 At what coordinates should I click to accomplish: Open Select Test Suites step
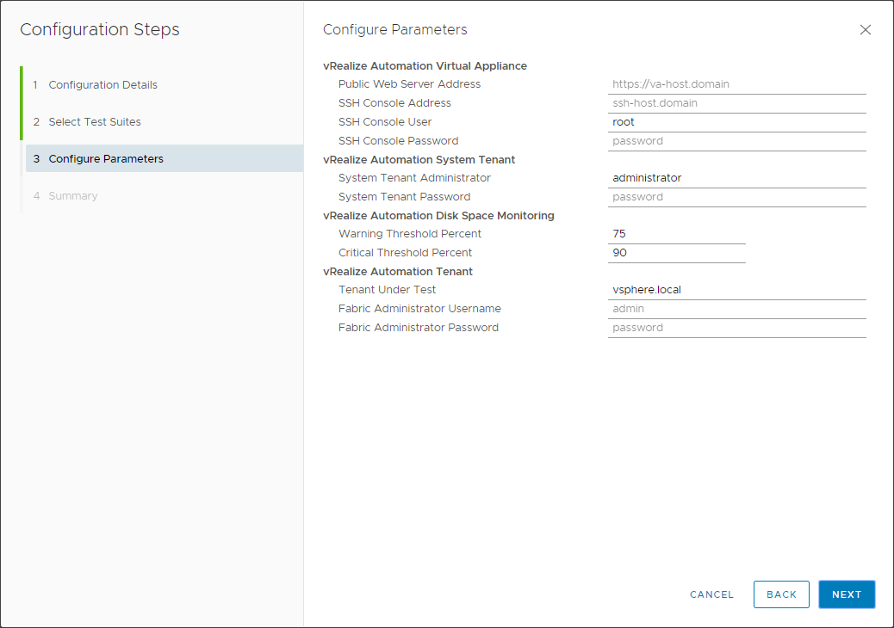(x=95, y=122)
